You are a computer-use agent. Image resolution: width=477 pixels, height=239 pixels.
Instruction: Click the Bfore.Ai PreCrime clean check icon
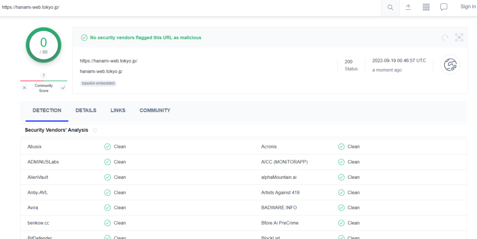click(x=341, y=223)
